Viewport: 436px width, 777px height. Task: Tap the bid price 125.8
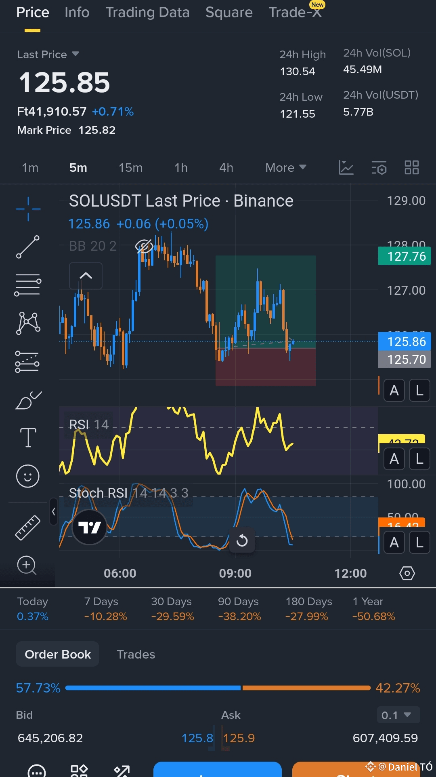(197, 738)
